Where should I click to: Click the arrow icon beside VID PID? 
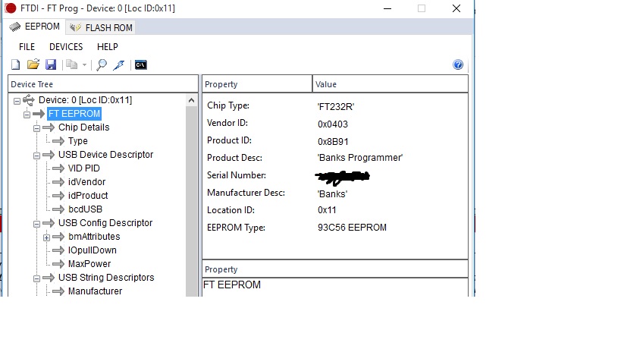(x=58, y=168)
